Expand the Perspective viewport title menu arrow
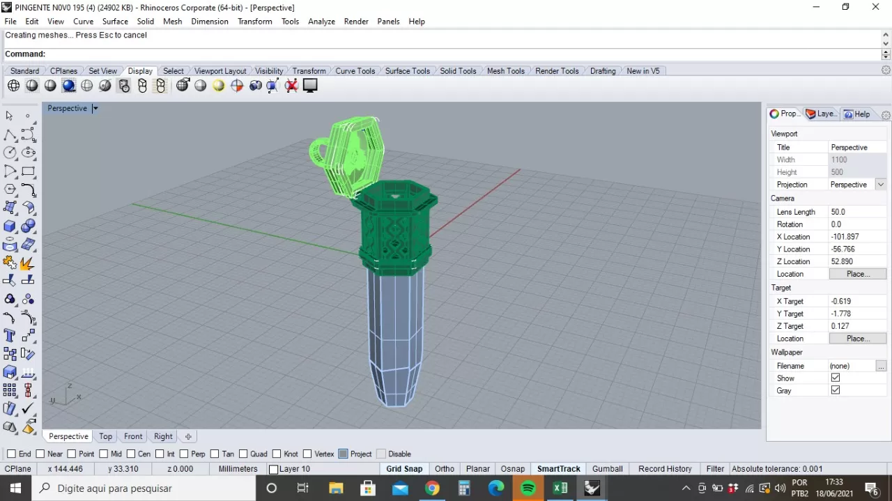Image resolution: width=892 pixels, height=501 pixels. click(x=95, y=109)
